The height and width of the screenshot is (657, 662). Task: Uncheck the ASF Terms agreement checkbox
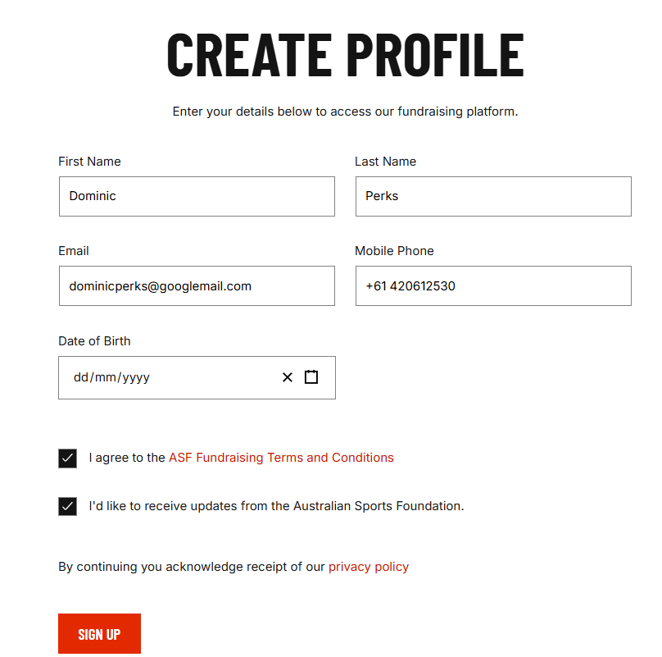pyautogui.click(x=67, y=458)
